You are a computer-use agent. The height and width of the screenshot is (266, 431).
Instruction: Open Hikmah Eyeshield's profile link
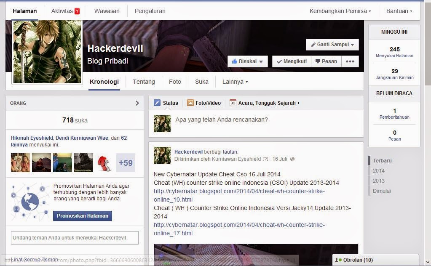tap(32, 138)
